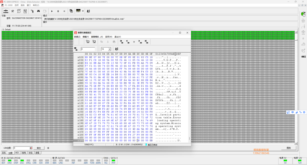Click the write sector icon in editor toolbar
The width and height of the screenshot is (307, 165).
tap(94, 42)
